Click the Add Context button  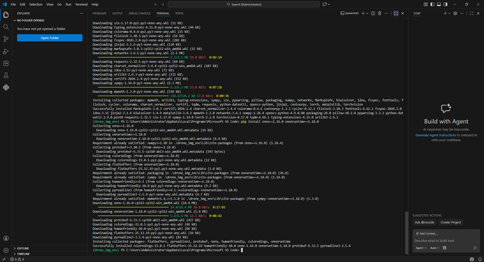(426, 234)
